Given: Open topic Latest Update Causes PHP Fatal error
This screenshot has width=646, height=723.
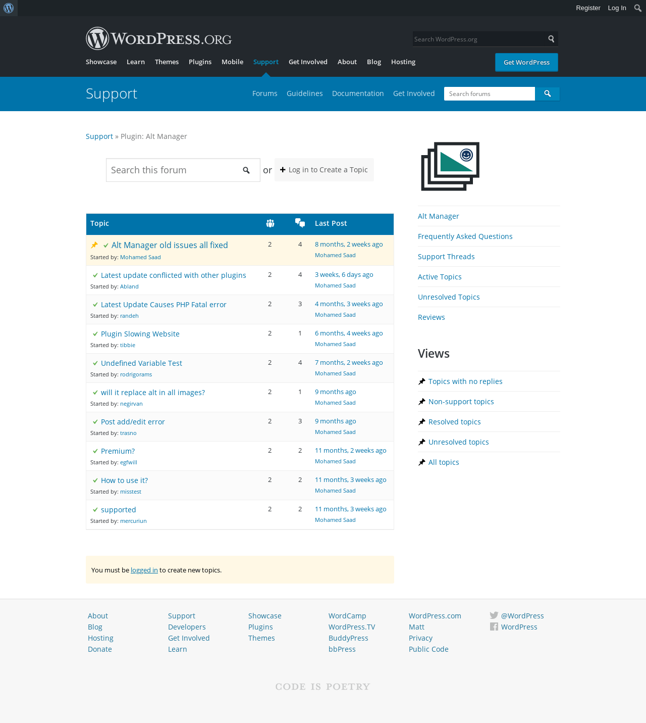Looking at the screenshot, I should [164, 305].
